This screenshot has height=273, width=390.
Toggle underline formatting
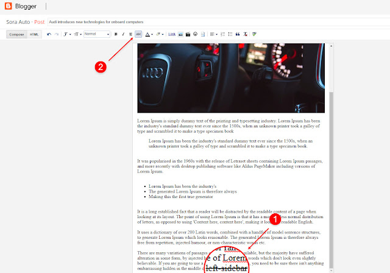[130, 34]
